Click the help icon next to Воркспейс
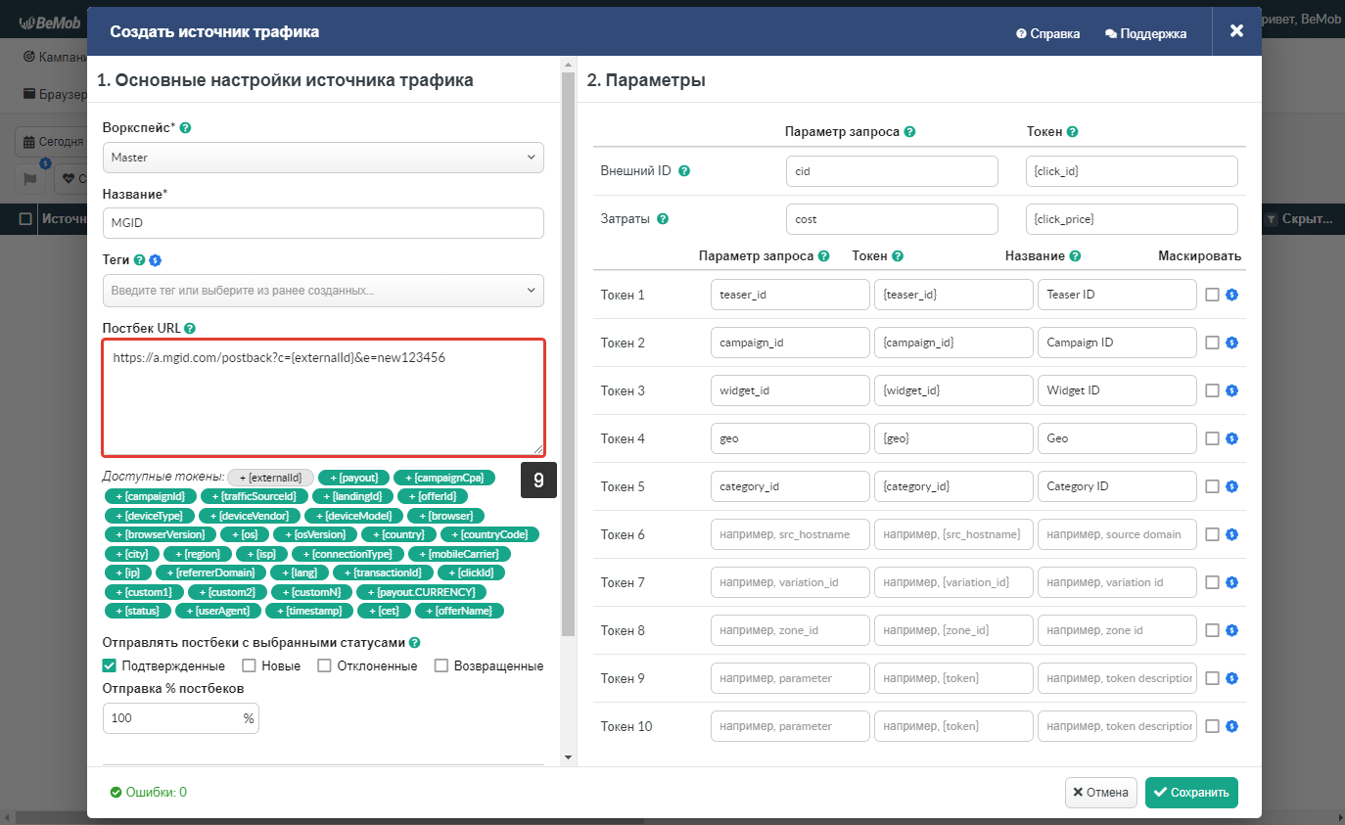 click(186, 128)
